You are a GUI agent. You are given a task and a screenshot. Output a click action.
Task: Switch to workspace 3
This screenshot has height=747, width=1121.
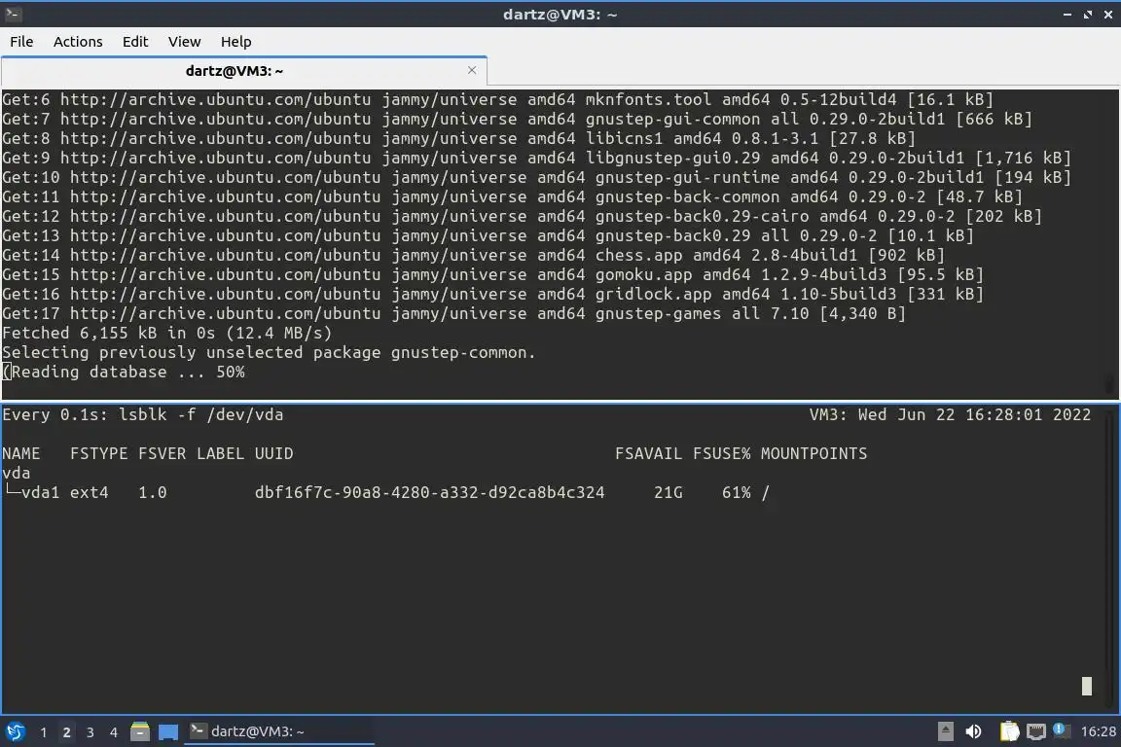[90, 732]
